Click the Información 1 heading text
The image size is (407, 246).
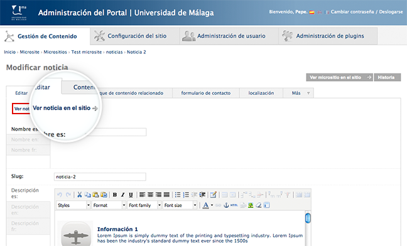(x=117, y=229)
